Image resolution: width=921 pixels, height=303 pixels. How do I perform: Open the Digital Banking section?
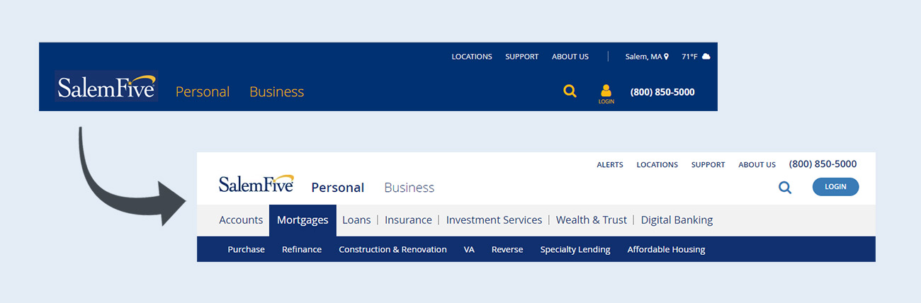coord(677,220)
